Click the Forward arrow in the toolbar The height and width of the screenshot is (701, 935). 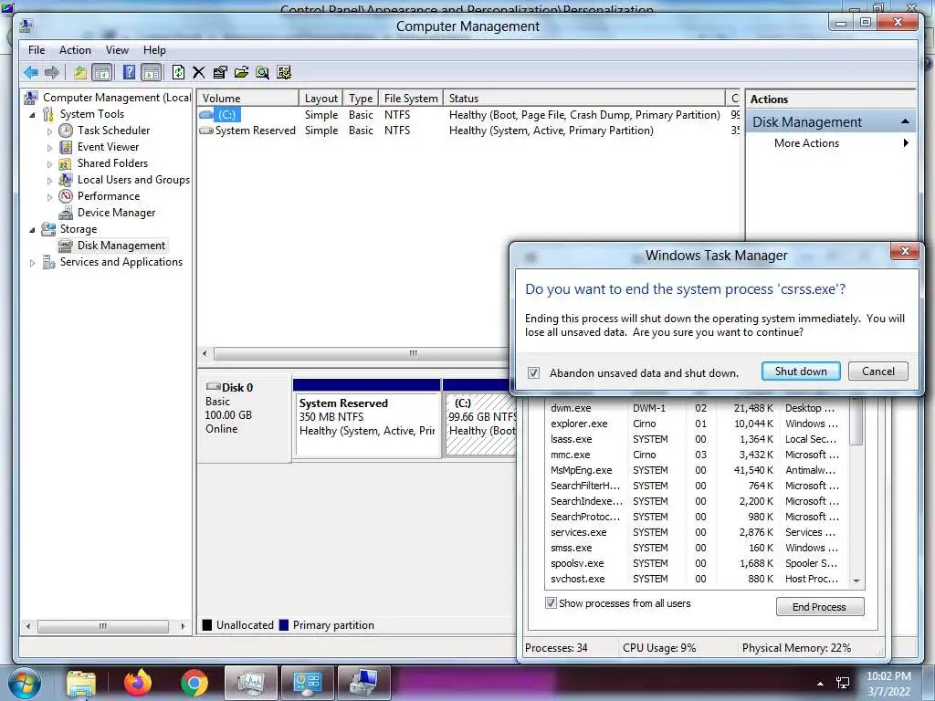pyautogui.click(x=52, y=73)
